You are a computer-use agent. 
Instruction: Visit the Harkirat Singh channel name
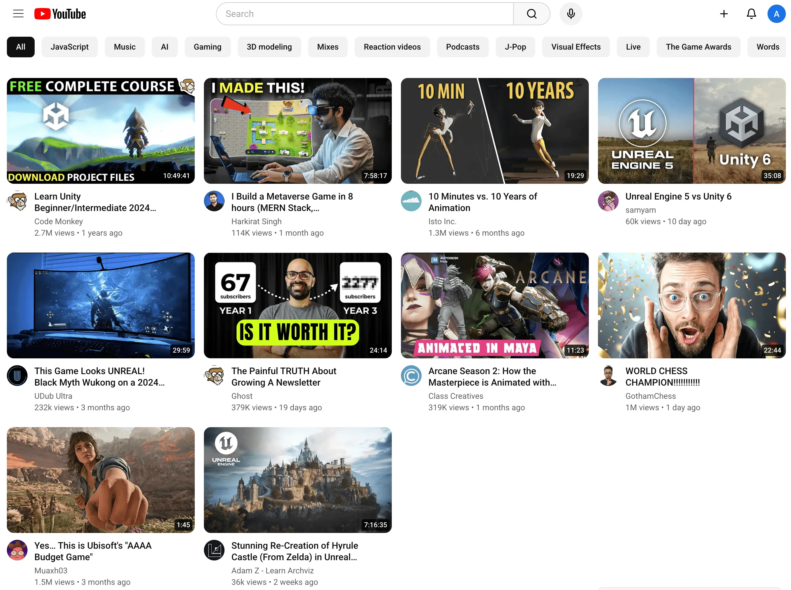(256, 221)
